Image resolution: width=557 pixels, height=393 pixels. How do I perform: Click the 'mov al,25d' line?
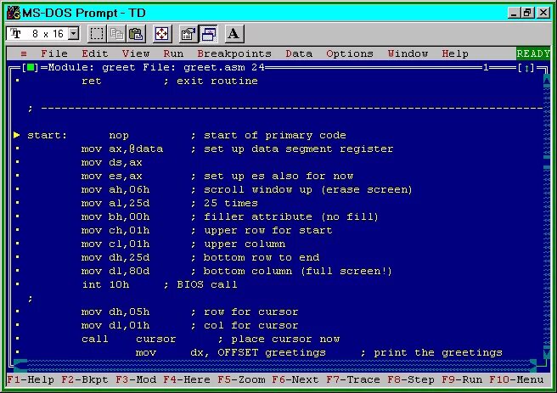pos(170,203)
